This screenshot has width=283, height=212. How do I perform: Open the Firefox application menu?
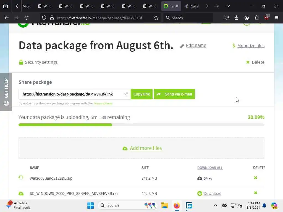276,18
